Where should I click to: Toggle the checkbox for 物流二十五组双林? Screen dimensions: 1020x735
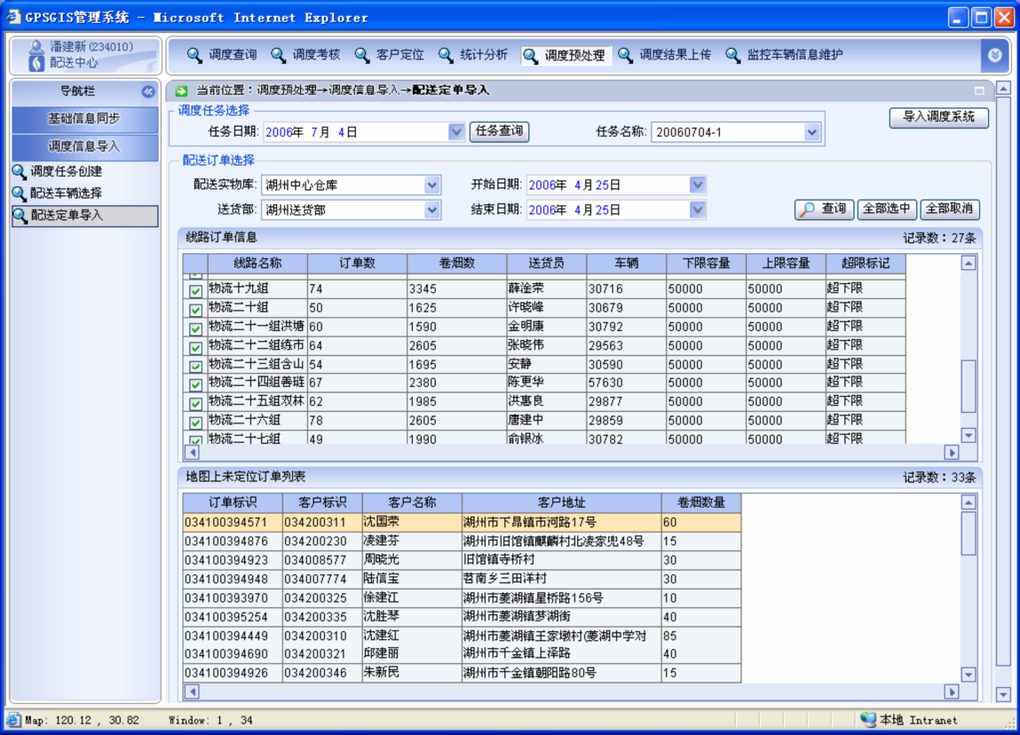(194, 401)
